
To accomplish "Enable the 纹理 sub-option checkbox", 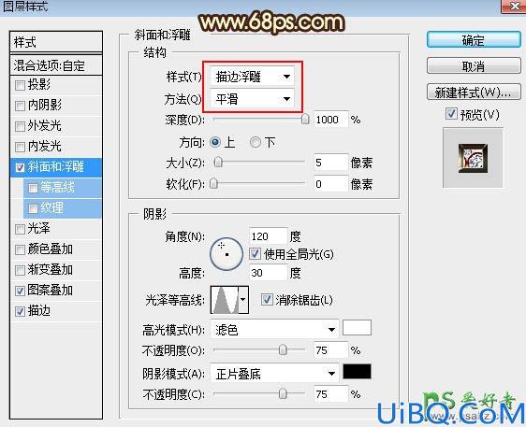I will (x=33, y=208).
